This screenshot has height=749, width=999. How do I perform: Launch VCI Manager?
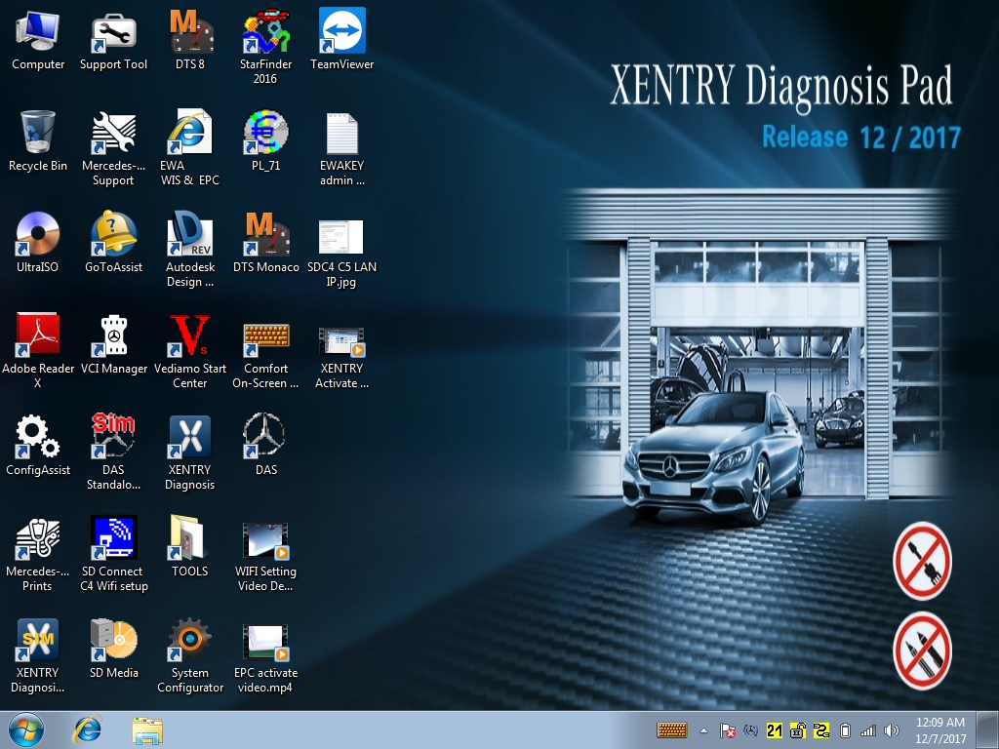point(113,343)
